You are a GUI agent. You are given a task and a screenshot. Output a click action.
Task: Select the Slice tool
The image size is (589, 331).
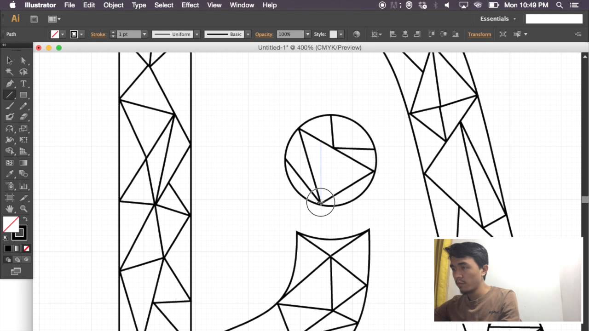[23, 197]
